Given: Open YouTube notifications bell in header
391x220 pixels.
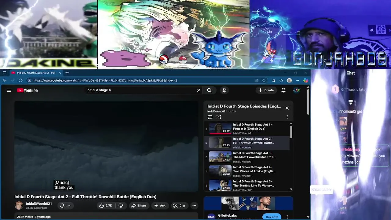Looking at the screenshot, I should pos(283,90).
